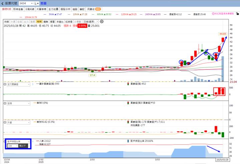240x164 pixels.
Task: Toggle the 主力 overlay button
Action: 26,22
